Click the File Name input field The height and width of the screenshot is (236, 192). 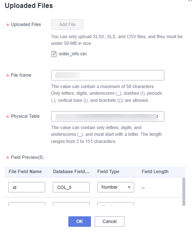[108, 75]
